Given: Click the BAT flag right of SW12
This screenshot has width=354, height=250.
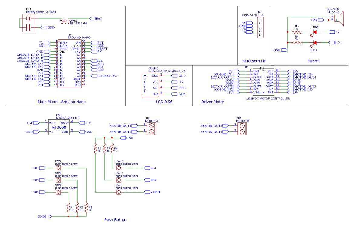Looking at the screenshot, I should 96,18.
